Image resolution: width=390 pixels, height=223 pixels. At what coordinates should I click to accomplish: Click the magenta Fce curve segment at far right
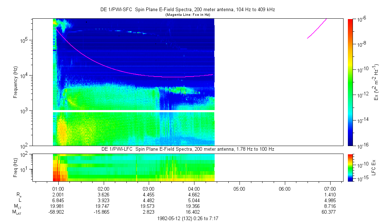[x=317, y=28]
